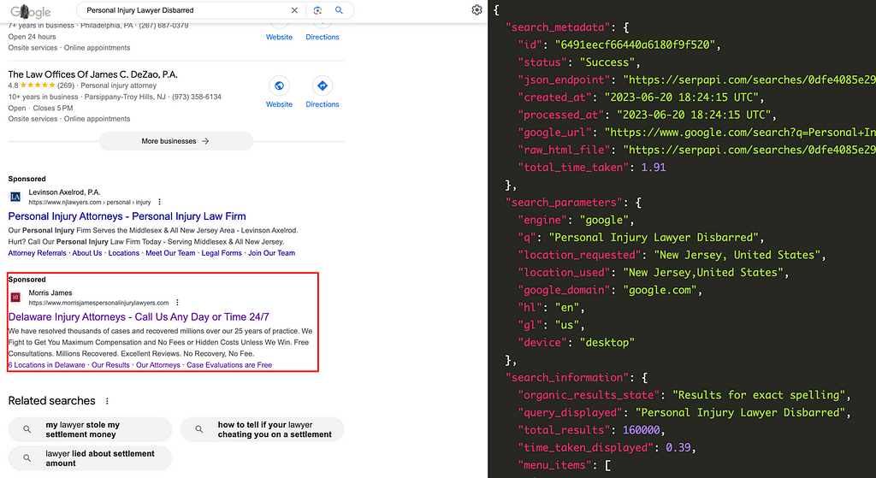Click total_time_taken value 1.91

[653, 168]
